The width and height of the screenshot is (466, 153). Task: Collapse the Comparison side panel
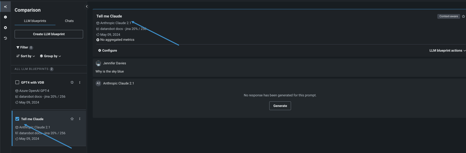point(87,7)
